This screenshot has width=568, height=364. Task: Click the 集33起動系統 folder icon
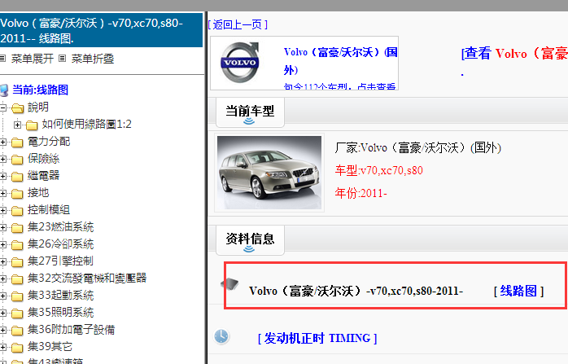[17, 296]
